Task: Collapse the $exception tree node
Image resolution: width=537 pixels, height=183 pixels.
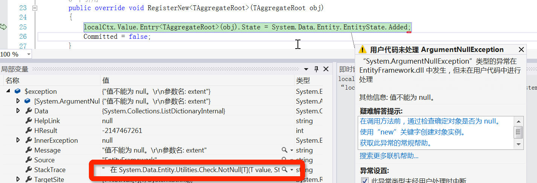Action: (x=8, y=91)
